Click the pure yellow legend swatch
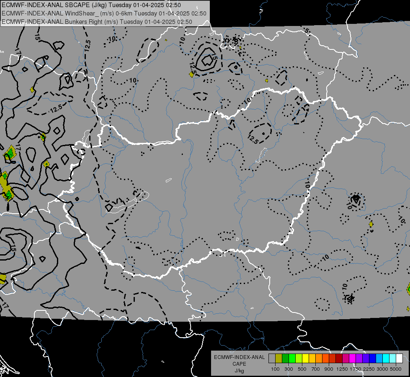 point(305,359)
